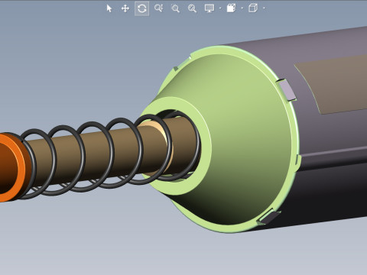
Task: Click the view orientation cube icon
Action: point(253,8)
